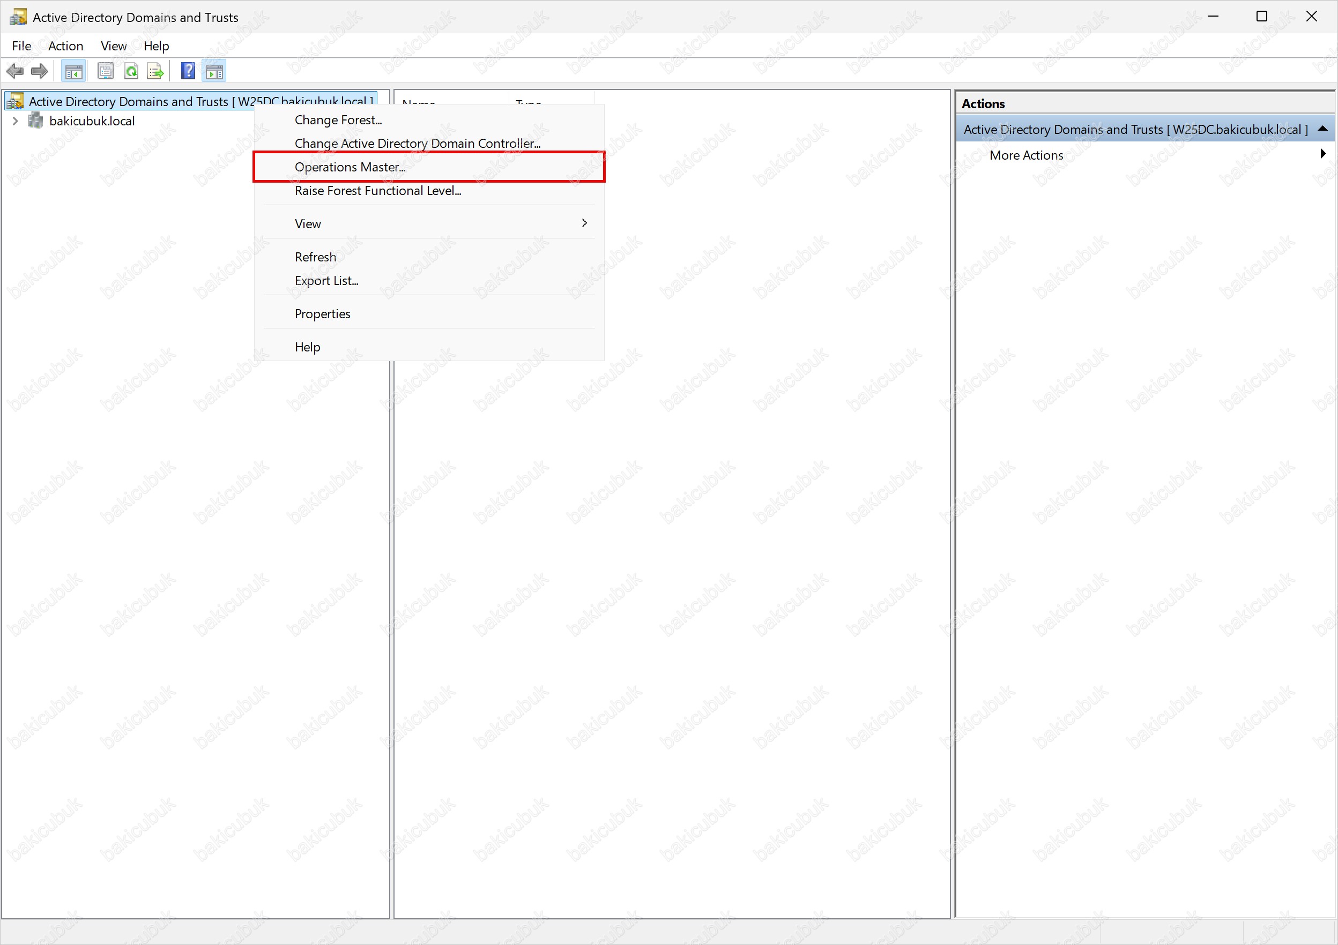Click the Forward arrow toolbar icon
The height and width of the screenshot is (945, 1338).
[40, 72]
